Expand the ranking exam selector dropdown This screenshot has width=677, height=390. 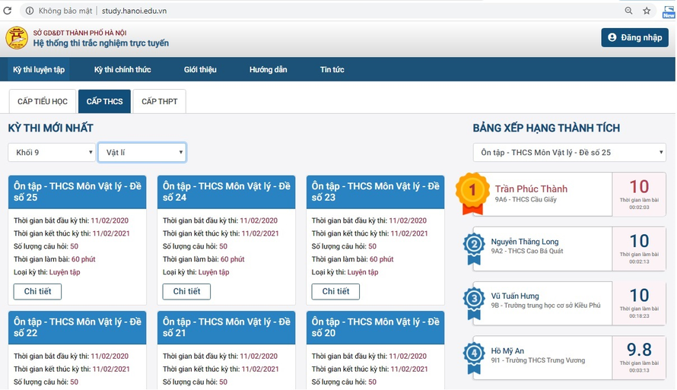570,153
